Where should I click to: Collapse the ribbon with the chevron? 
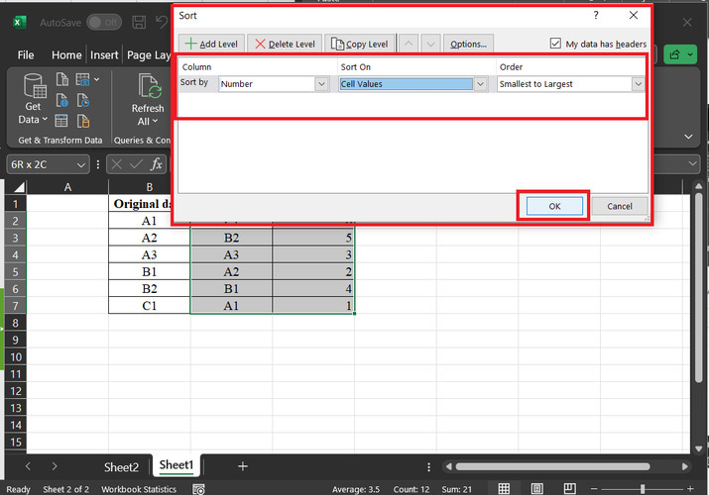(x=688, y=137)
